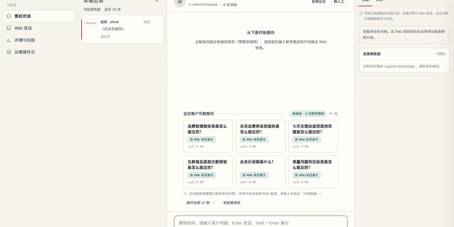Click 进行中 status on session card
The height and width of the screenshot is (227, 454).
(105, 37)
